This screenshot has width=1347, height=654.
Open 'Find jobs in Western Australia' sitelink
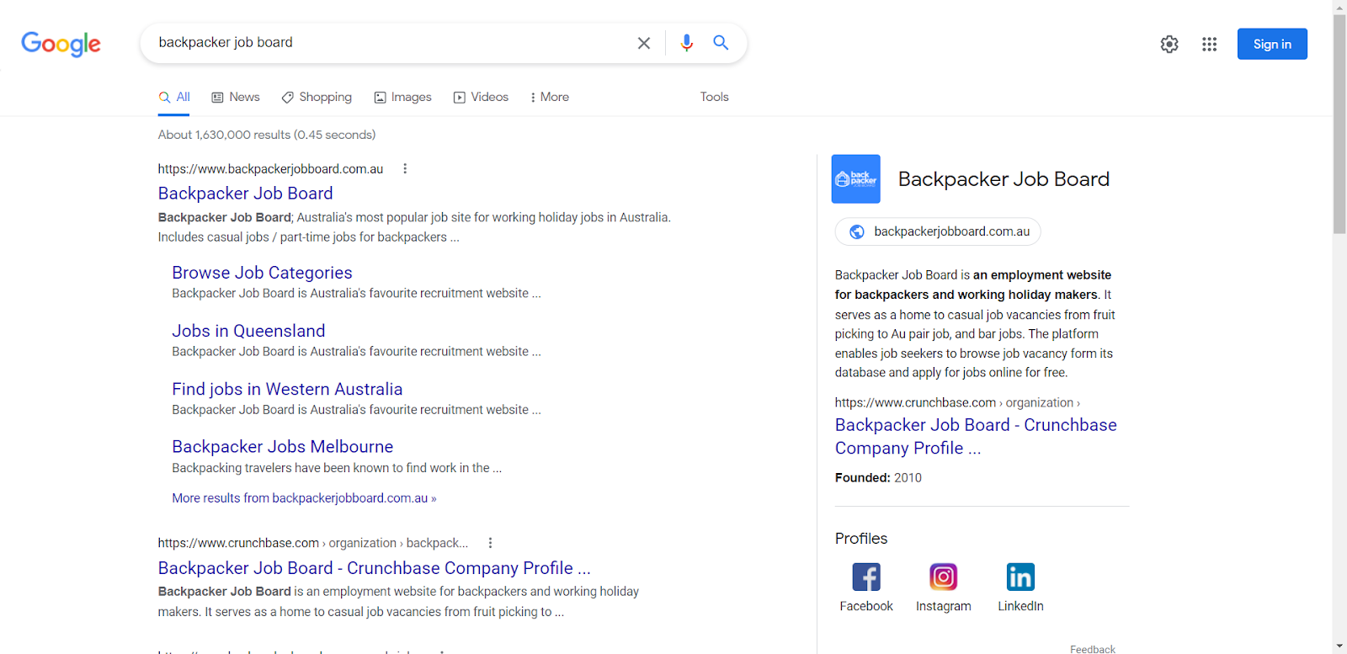click(287, 389)
